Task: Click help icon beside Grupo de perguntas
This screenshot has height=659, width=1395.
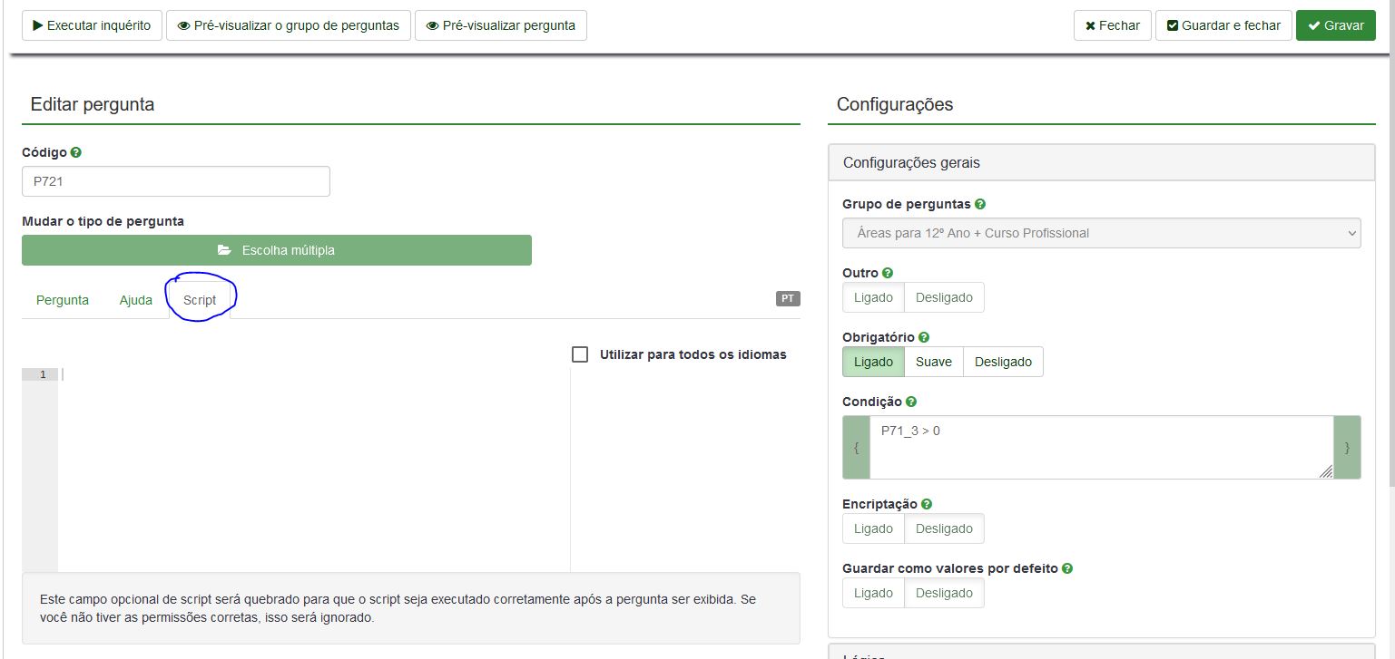Action: (x=980, y=205)
